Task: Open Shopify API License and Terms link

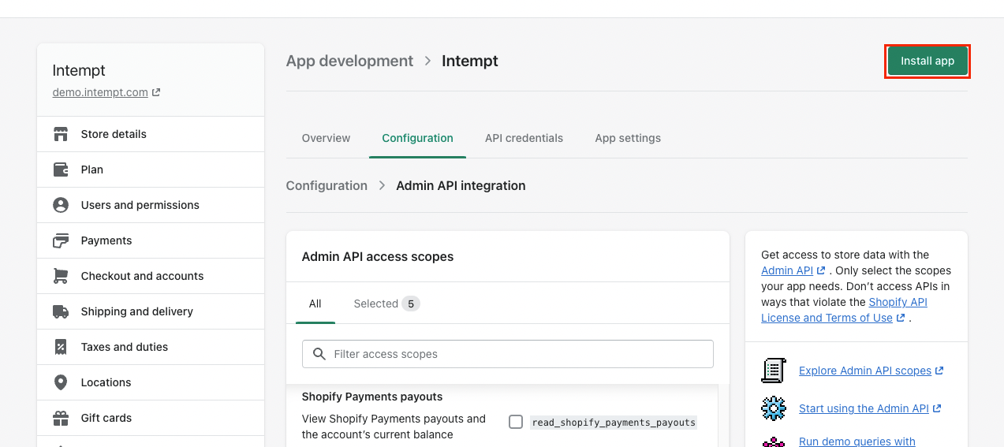Action: [844, 310]
